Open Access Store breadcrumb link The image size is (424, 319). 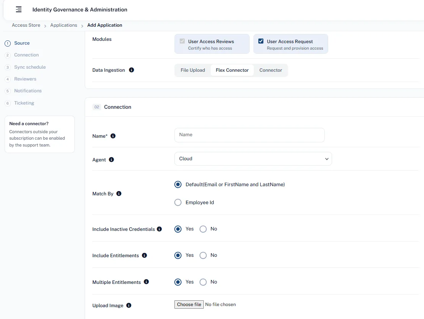tap(26, 25)
